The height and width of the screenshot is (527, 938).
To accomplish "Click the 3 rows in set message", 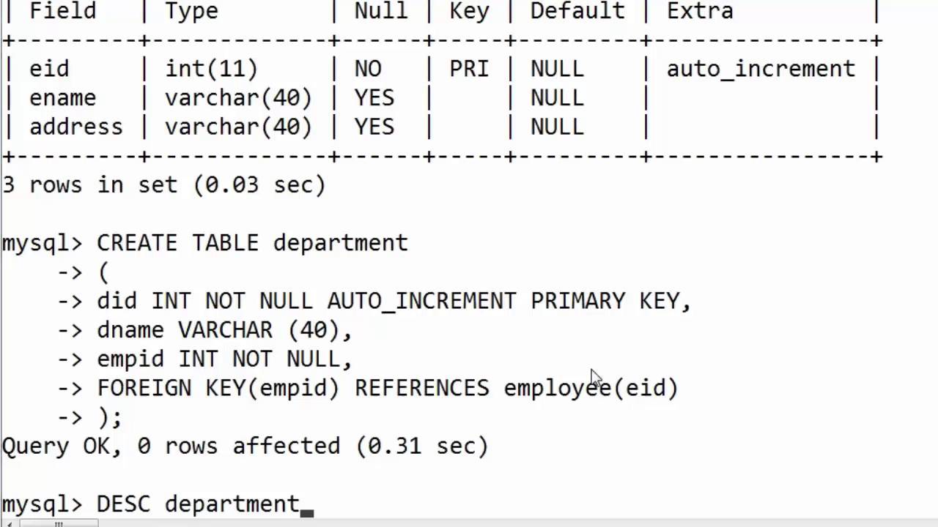I will (x=163, y=185).
